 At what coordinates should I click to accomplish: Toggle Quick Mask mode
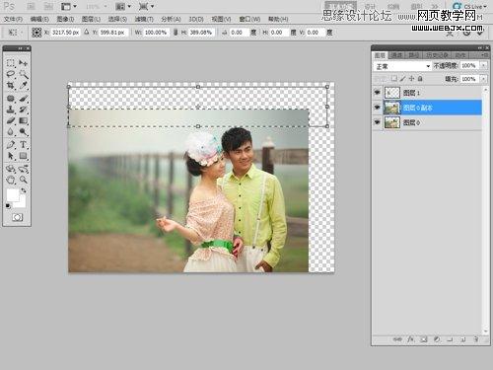(x=17, y=217)
